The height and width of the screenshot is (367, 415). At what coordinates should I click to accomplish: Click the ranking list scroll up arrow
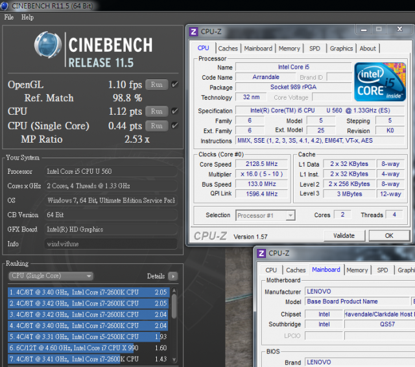174,290
